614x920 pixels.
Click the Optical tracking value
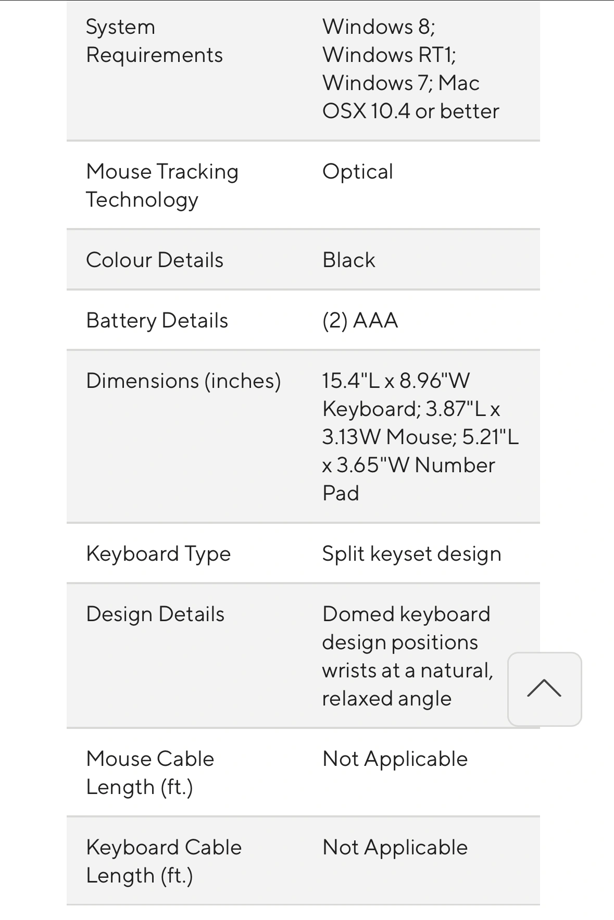[357, 172]
